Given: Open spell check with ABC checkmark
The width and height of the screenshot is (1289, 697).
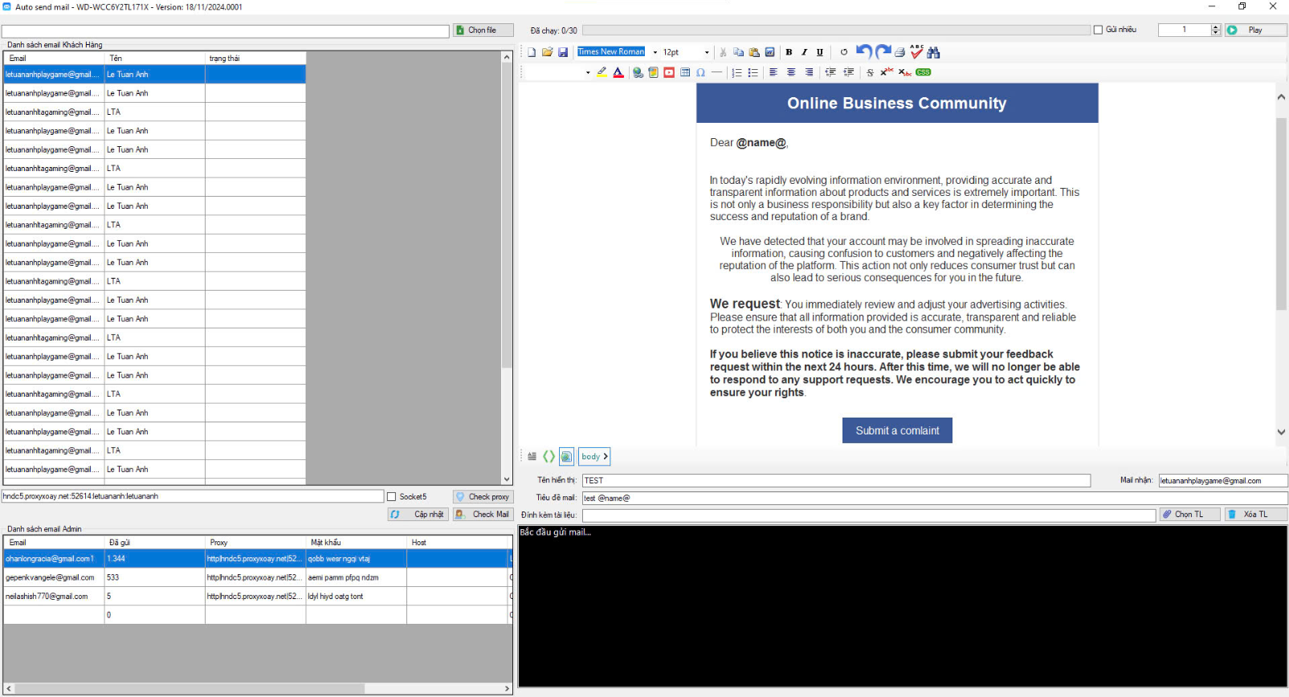Looking at the screenshot, I should (x=916, y=52).
